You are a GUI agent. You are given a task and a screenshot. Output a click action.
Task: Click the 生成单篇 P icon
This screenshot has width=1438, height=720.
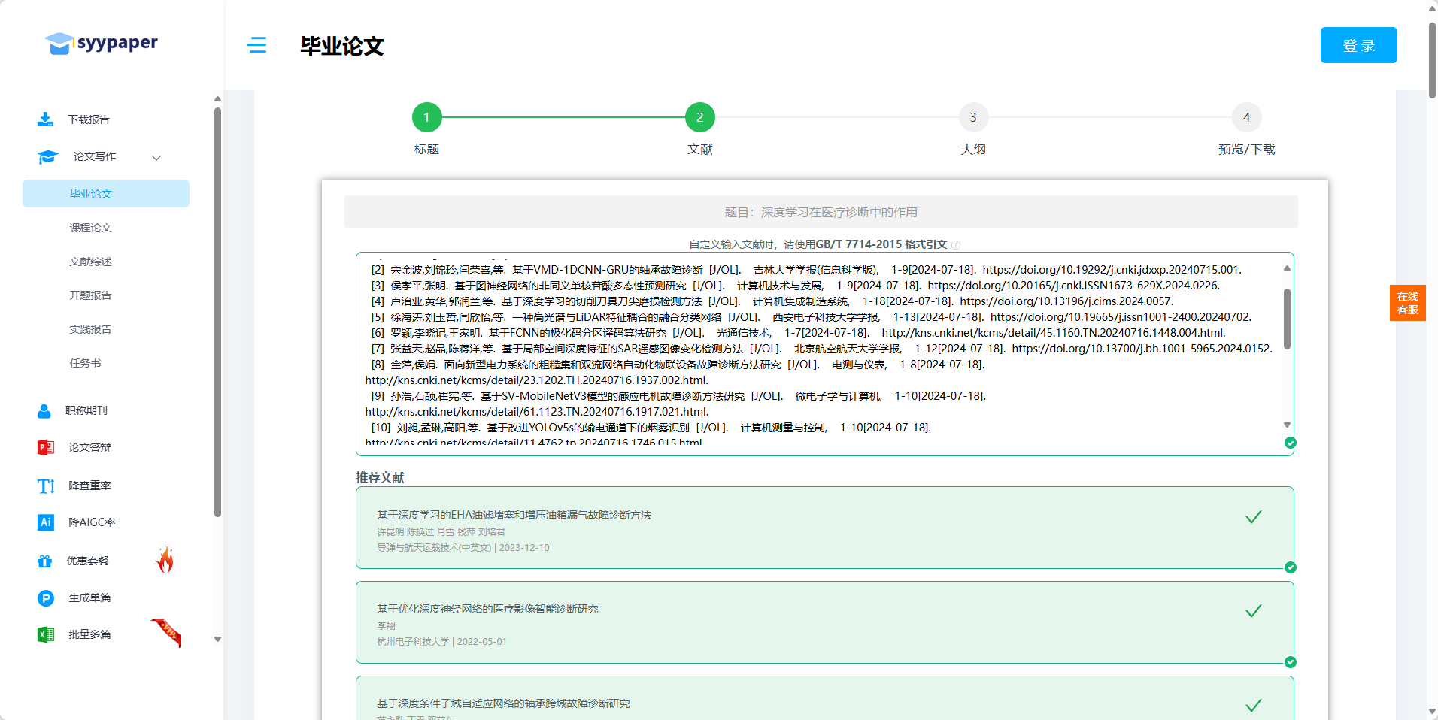point(45,598)
